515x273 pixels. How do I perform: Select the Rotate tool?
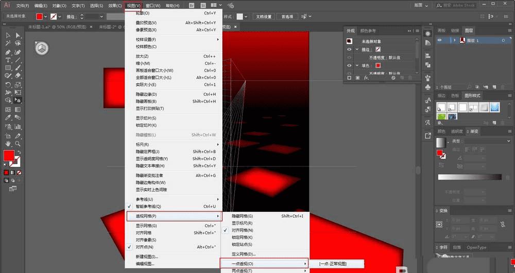[8, 85]
